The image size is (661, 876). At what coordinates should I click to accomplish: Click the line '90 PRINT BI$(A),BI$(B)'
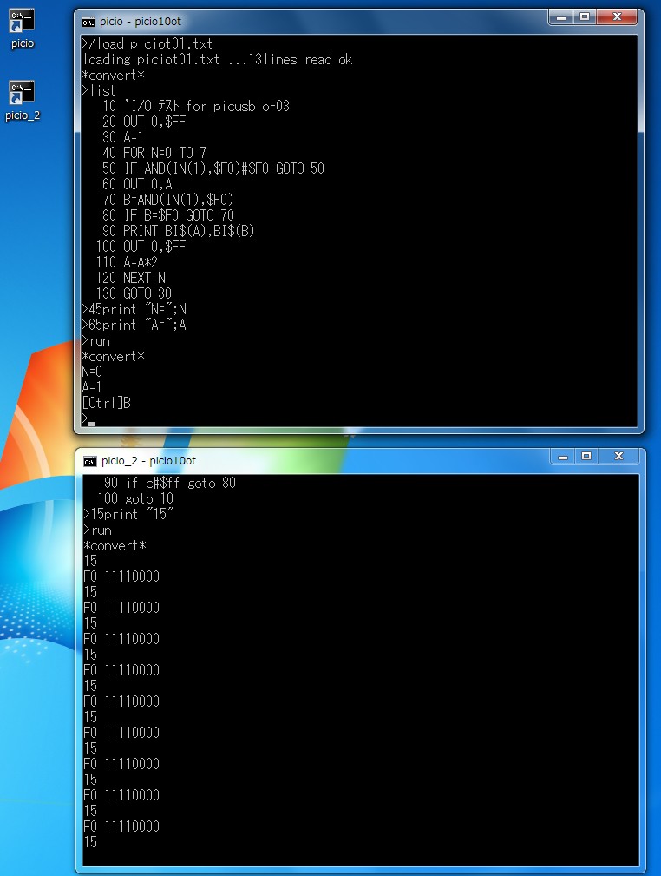click(x=178, y=231)
